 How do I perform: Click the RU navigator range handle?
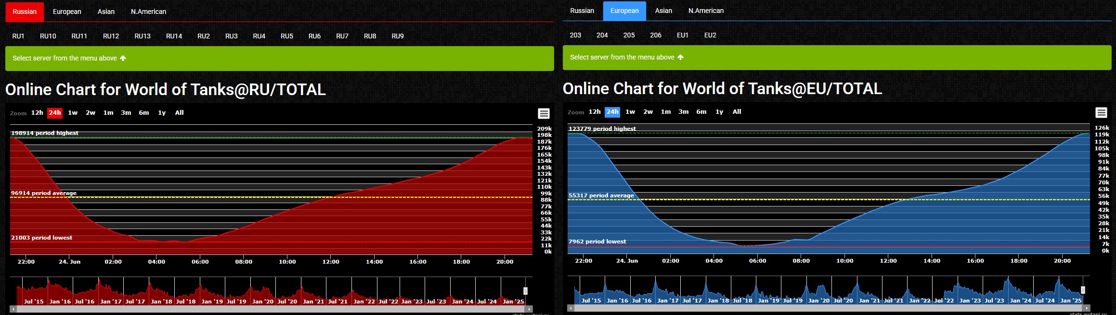pos(525,291)
